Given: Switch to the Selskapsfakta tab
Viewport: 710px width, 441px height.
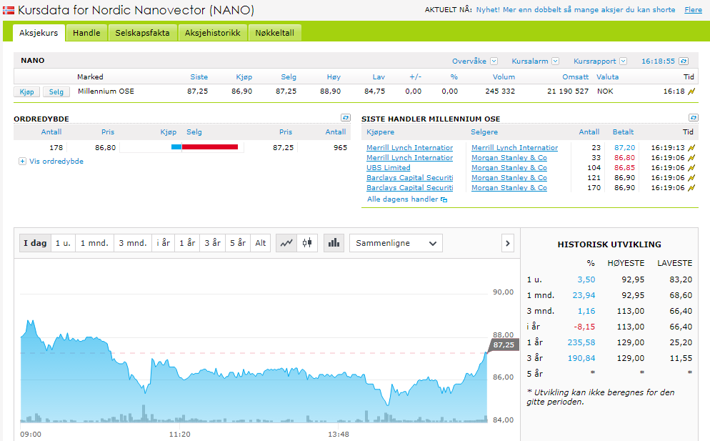Looking at the screenshot, I should pos(142,33).
